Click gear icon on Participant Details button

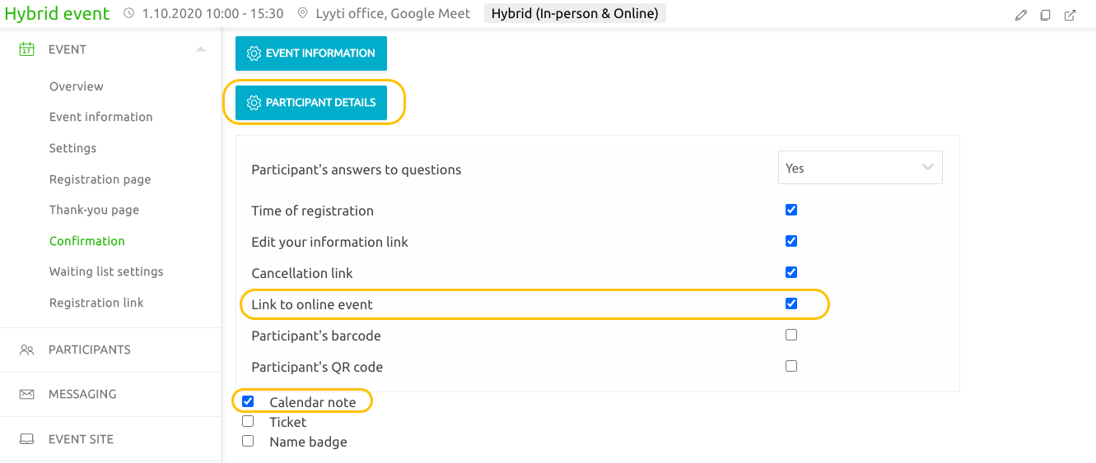tap(254, 103)
